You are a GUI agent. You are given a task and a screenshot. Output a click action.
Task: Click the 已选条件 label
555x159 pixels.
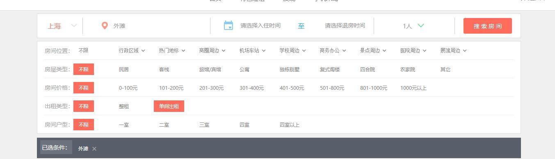pyautogui.click(x=56, y=148)
